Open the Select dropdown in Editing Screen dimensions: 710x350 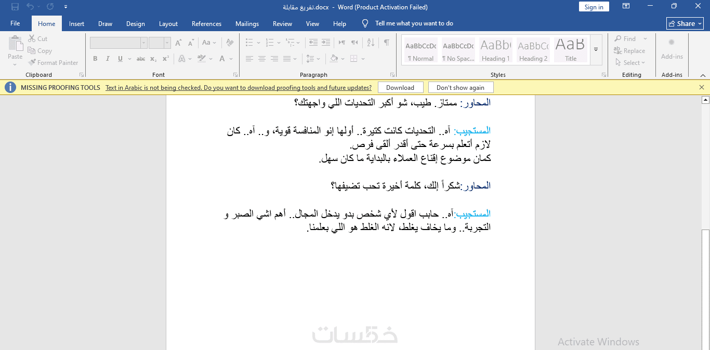pos(630,63)
